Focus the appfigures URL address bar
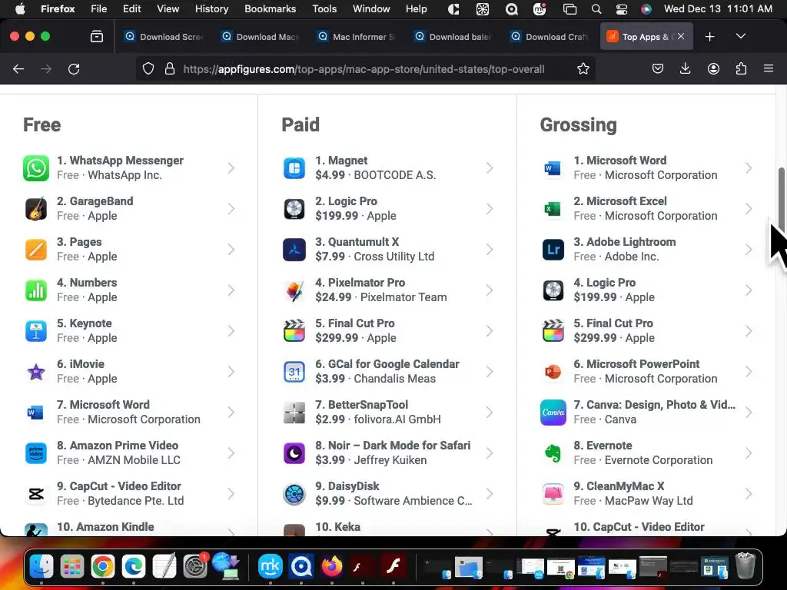The width and height of the screenshot is (787, 590). click(364, 69)
